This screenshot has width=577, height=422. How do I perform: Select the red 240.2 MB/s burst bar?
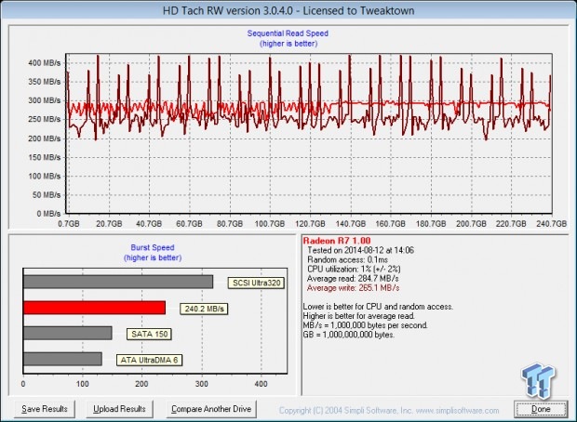[94, 308]
